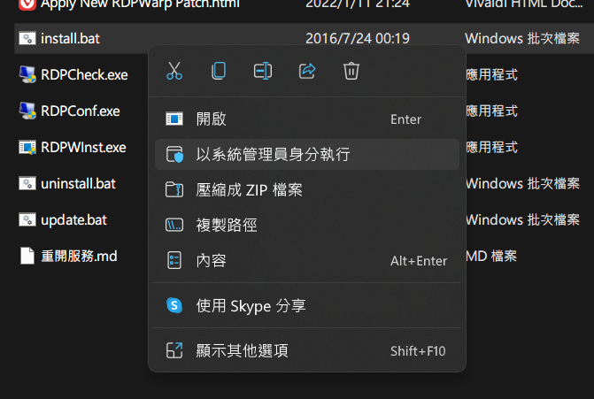Click the 重開服務.md file icon
Screen dimensions: 594x399
click(27, 256)
